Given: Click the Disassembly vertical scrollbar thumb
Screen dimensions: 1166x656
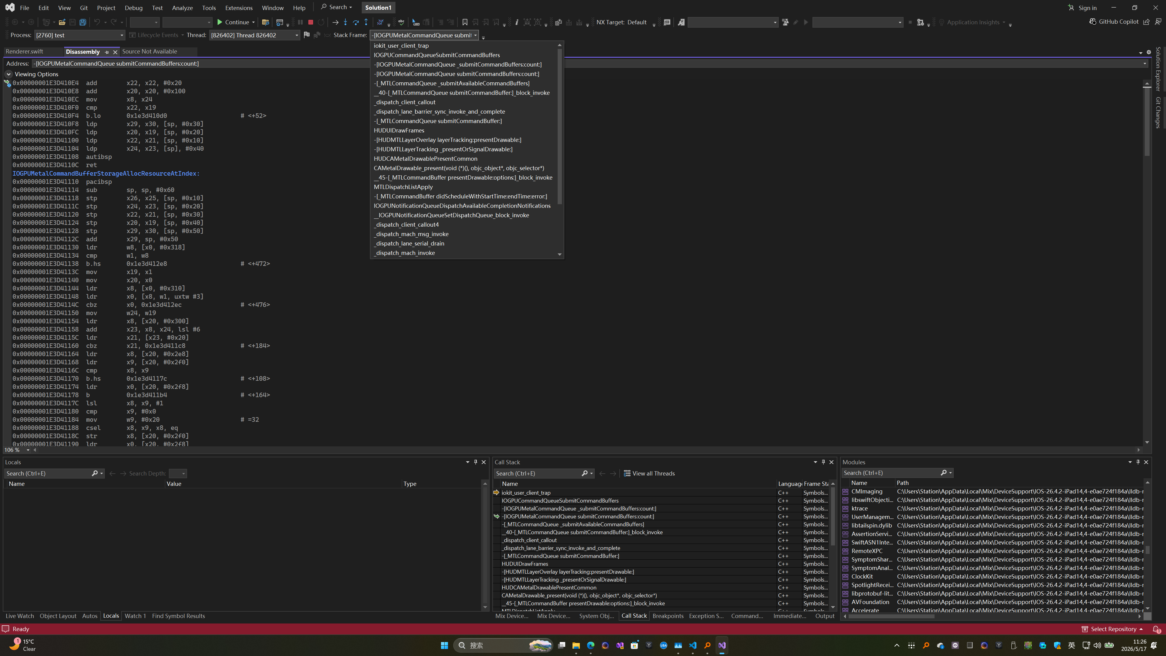Looking at the screenshot, I should 1147,122.
